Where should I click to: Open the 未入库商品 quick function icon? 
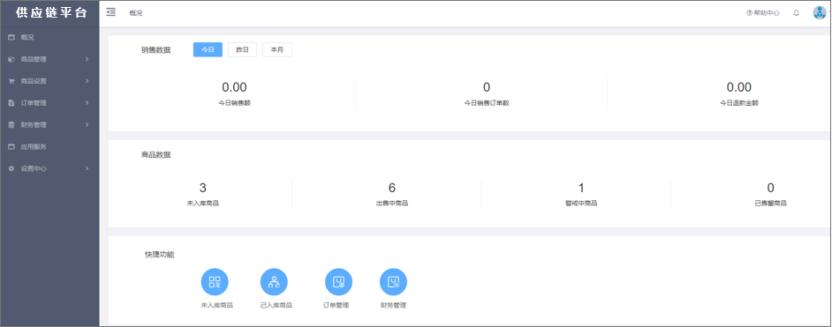pyautogui.click(x=215, y=282)
